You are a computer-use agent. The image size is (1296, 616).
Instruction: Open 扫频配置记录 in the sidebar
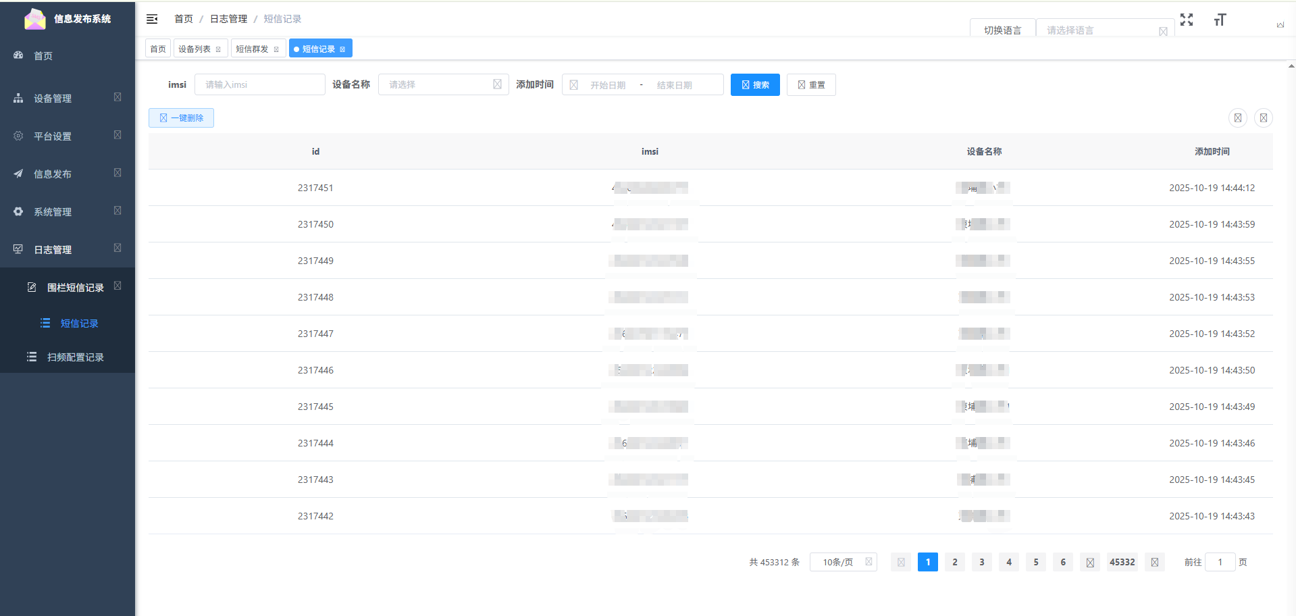(75, 357)
